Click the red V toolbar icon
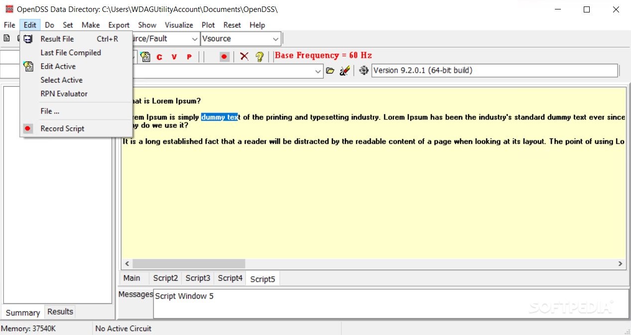This screenshot has width=631, height=335. coord(174,57)
